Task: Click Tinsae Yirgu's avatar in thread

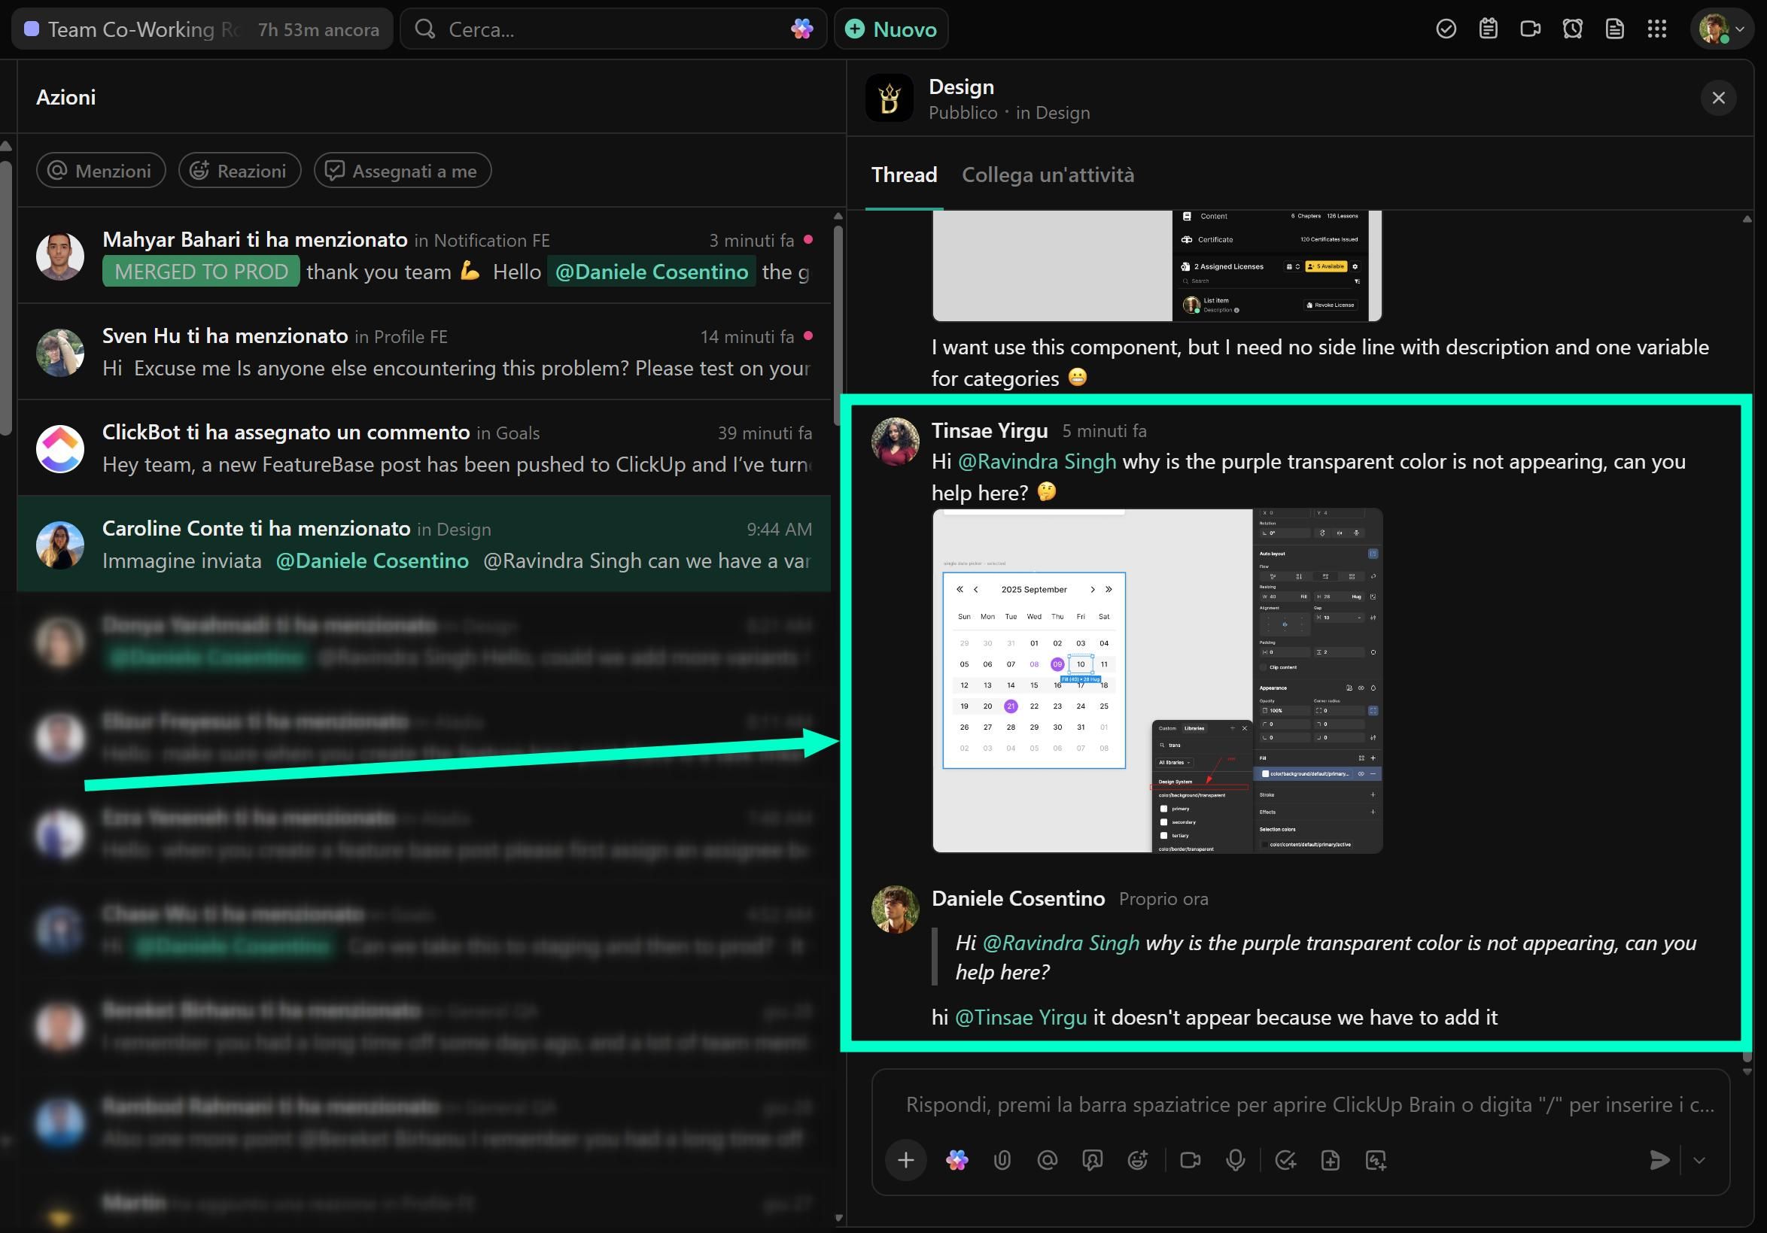Action: (894, 442)
